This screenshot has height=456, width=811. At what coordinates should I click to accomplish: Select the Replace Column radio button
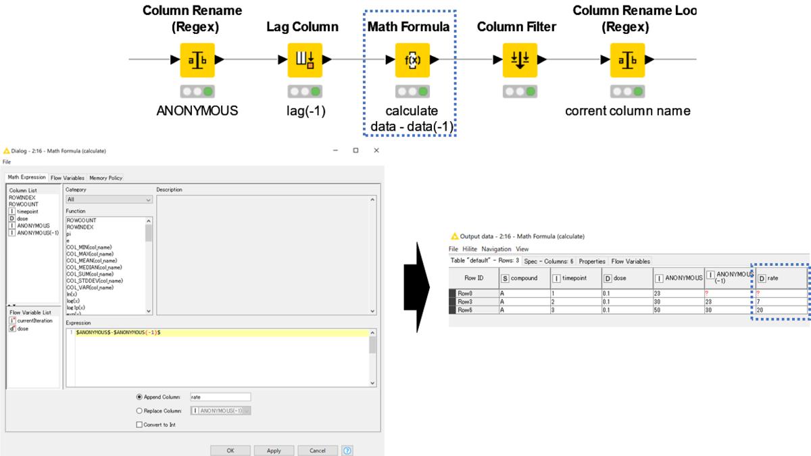click(140, 411)
